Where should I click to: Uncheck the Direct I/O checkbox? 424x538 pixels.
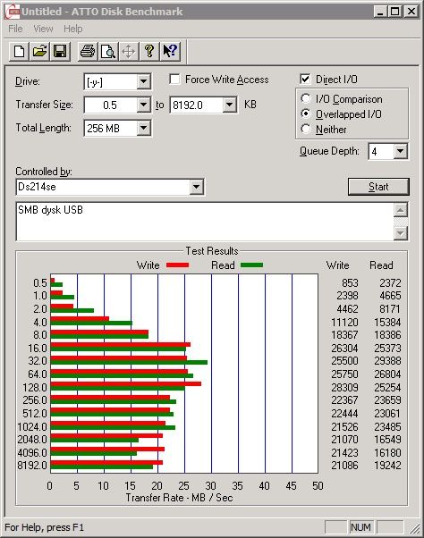[305, 79]
